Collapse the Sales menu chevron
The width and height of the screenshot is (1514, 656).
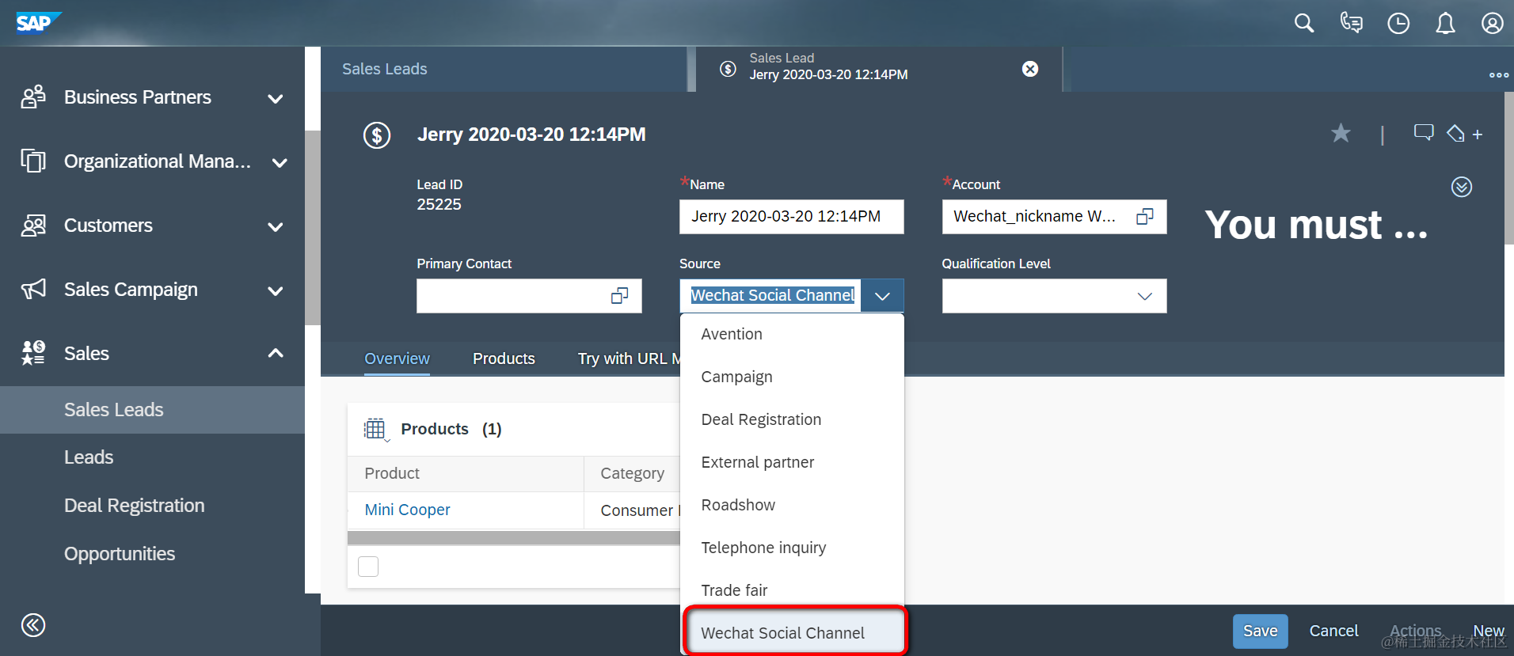[276, 353]
